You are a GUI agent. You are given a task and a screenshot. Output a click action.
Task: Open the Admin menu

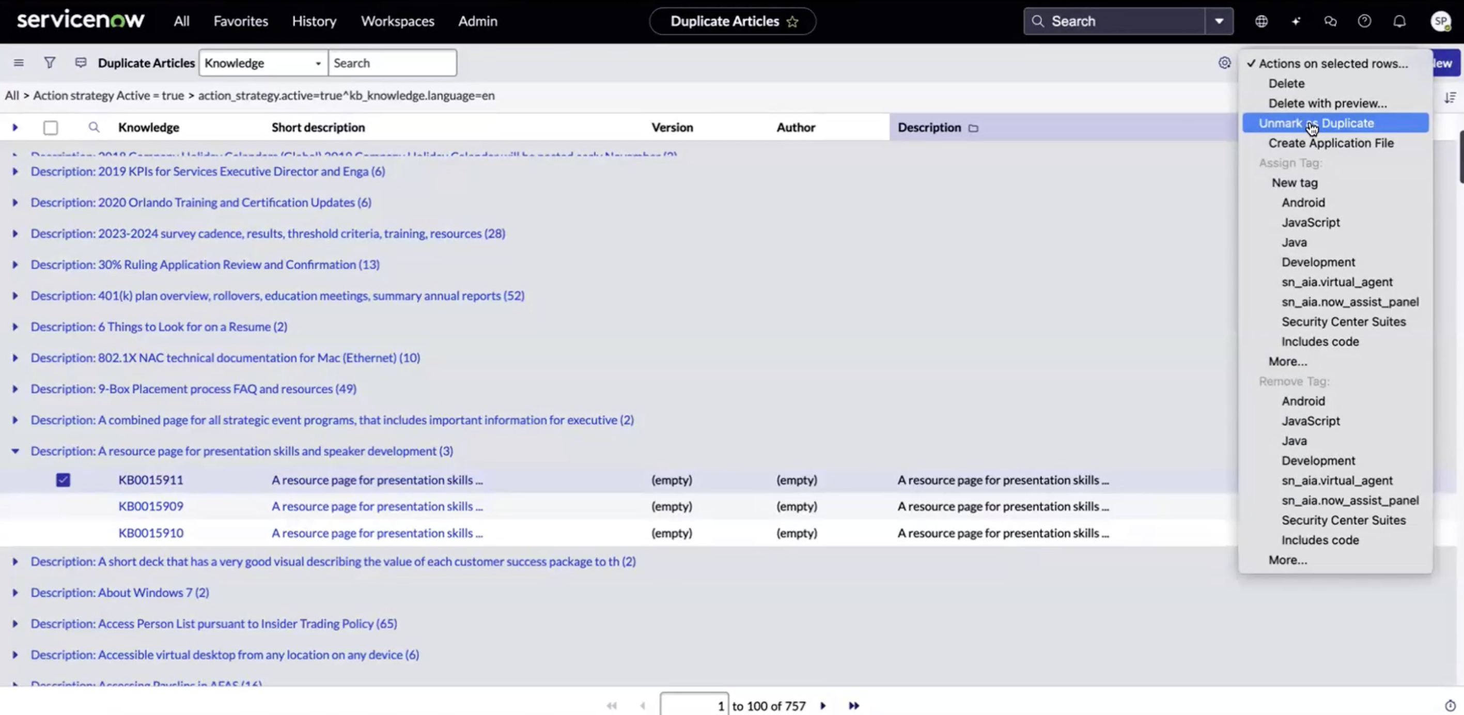[x=477, y=21]
